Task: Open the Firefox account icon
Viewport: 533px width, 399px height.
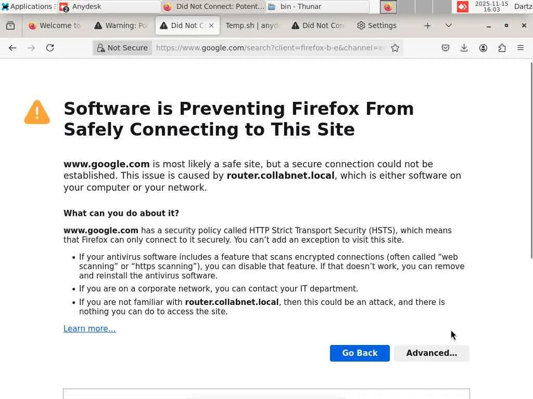Action: 483,48
